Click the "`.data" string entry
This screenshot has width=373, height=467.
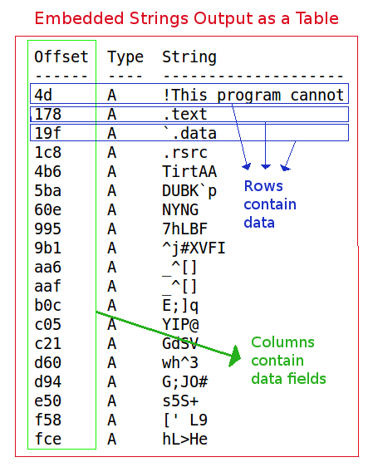click(189, 133)
